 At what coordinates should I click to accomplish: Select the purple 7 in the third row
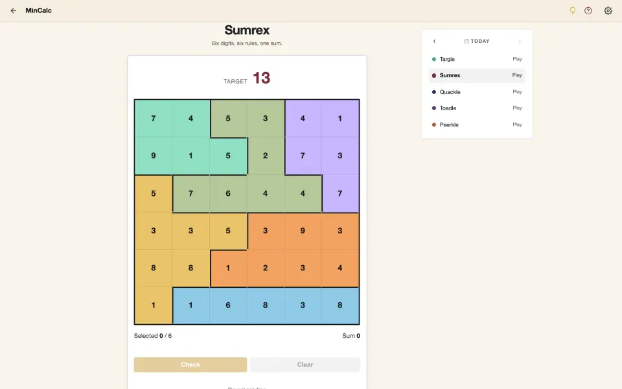(340, 194)
